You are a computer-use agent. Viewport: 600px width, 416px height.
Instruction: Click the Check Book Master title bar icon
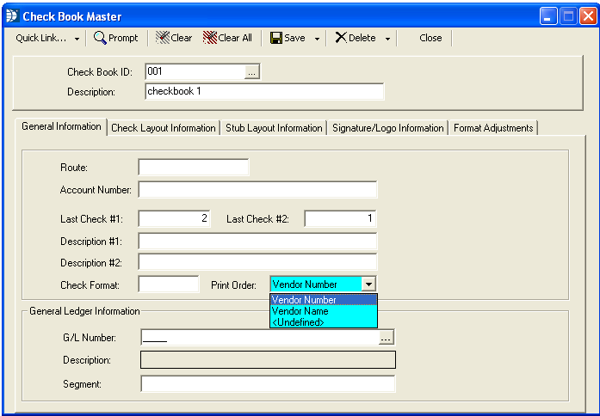pos(12,16)
